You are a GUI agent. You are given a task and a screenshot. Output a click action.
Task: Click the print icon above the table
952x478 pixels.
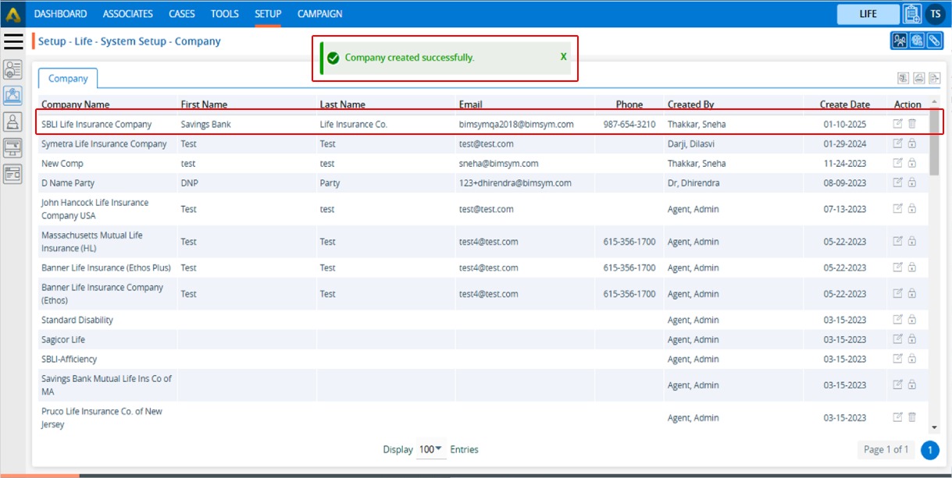919,78
